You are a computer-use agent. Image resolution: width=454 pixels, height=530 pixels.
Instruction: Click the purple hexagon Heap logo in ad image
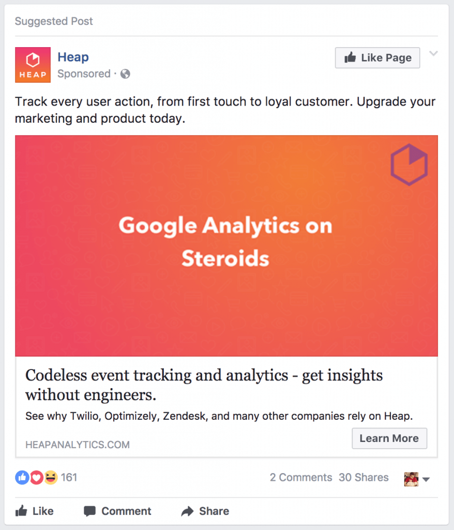click(409, 165)
